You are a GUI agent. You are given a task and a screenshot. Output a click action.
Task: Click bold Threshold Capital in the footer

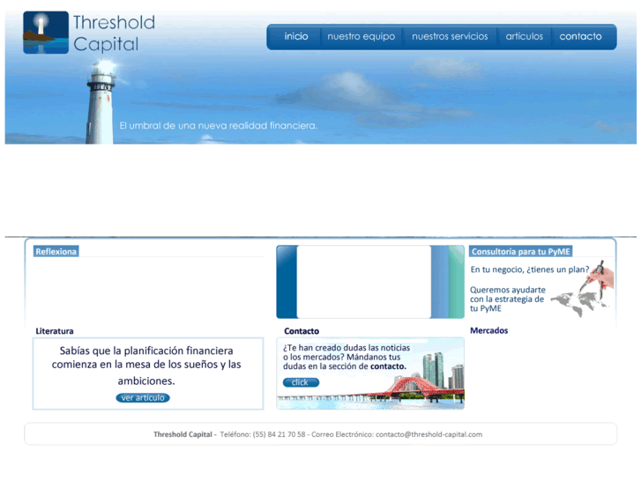click(x=183, y=434)
